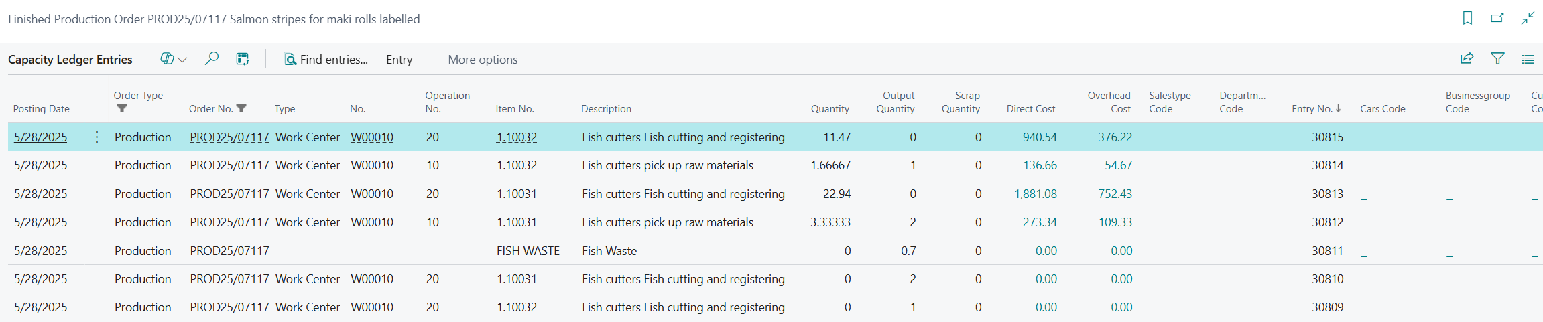
Task: Select quantity 22.94 cell
Action: 837,193
